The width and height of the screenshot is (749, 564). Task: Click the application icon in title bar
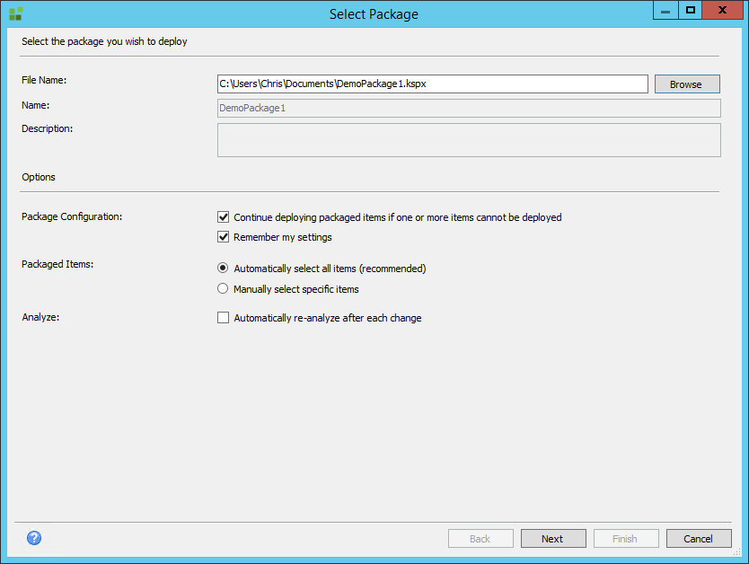[15, 13]
